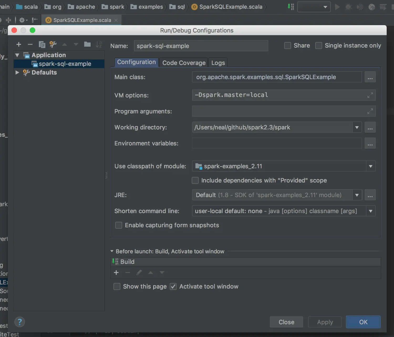The image size is (394, 337).
Task: Click the org folder in the breadcrumb
Action: click(53, 7)
